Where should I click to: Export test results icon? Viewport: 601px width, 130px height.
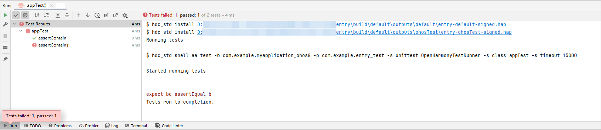(115, 15)
